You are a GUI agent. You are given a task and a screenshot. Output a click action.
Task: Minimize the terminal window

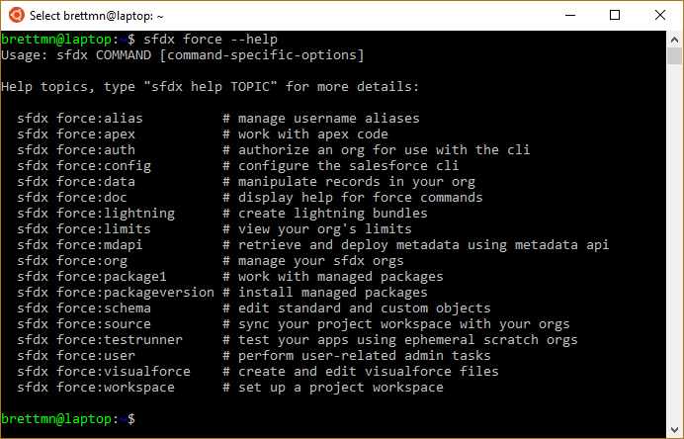click(x=569, y=15)
